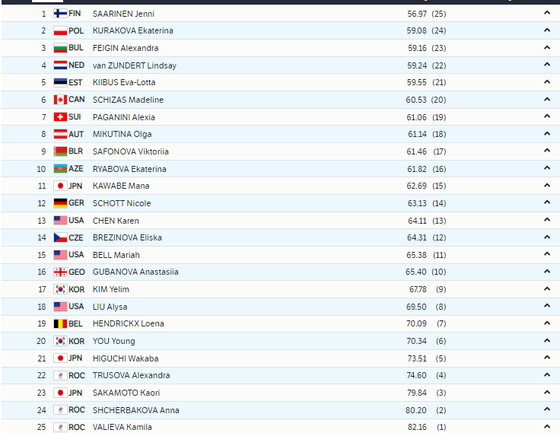Click the Finland flag icon beside SAARINEN Jenni
Image resolution: width=560 pixels, height=433 pixels.
coord(61,14)
